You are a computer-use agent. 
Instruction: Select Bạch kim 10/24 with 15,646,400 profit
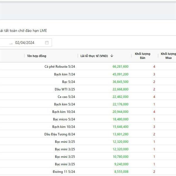pos(64,127)
